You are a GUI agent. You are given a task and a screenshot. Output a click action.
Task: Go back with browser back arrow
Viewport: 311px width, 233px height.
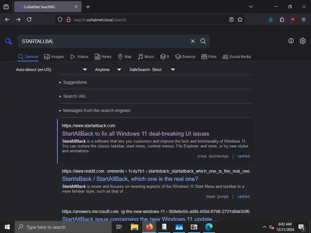[x=7, y=19]
